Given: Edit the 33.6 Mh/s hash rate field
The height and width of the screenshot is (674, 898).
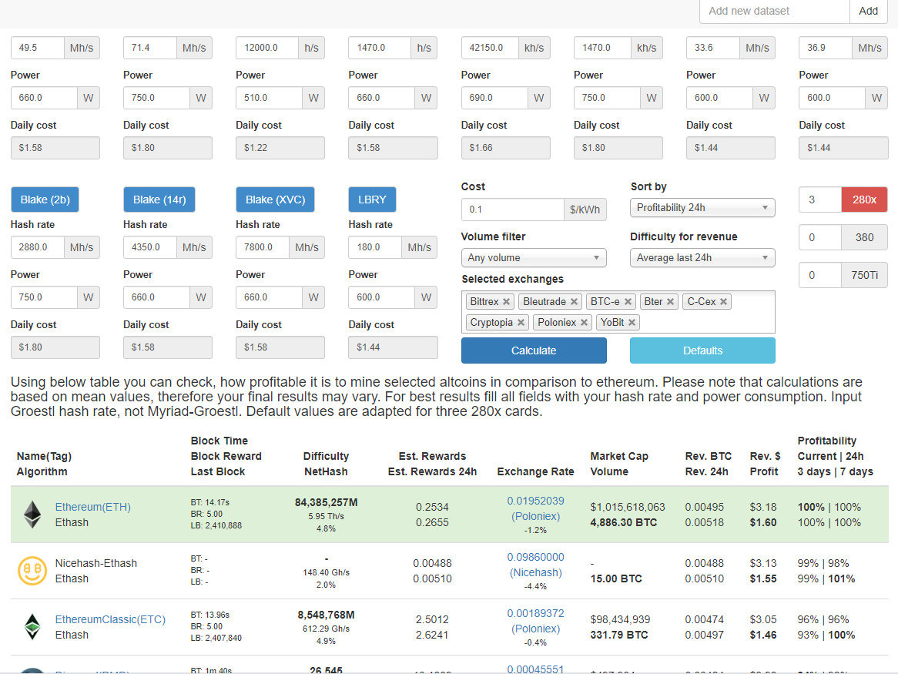Looking at the screenshot, I should coord(713,48).
